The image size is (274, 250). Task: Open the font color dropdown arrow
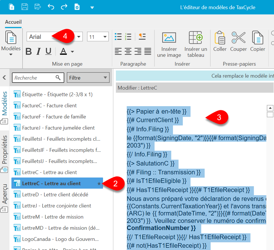pyautogui.click(x=72, y=52)
